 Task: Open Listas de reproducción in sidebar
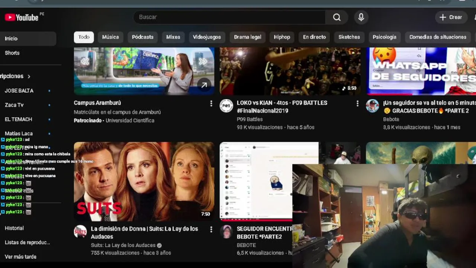[28, 242]
